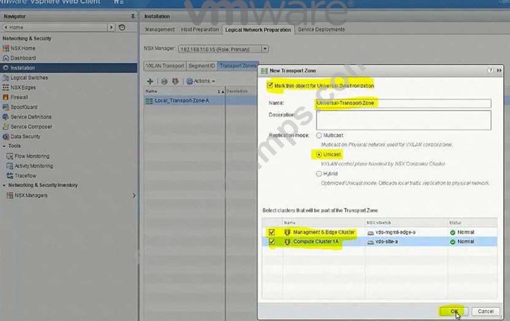The width and height of the screenshot is (510, 321).
Task: Click the Firewall icon
Action: click(6, 97)
